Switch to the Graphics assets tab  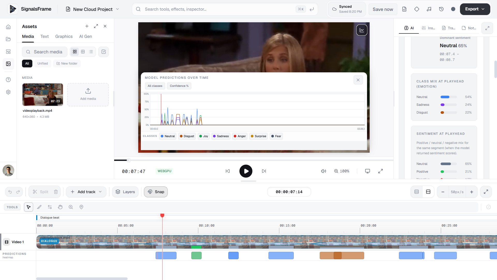(64, 37)
